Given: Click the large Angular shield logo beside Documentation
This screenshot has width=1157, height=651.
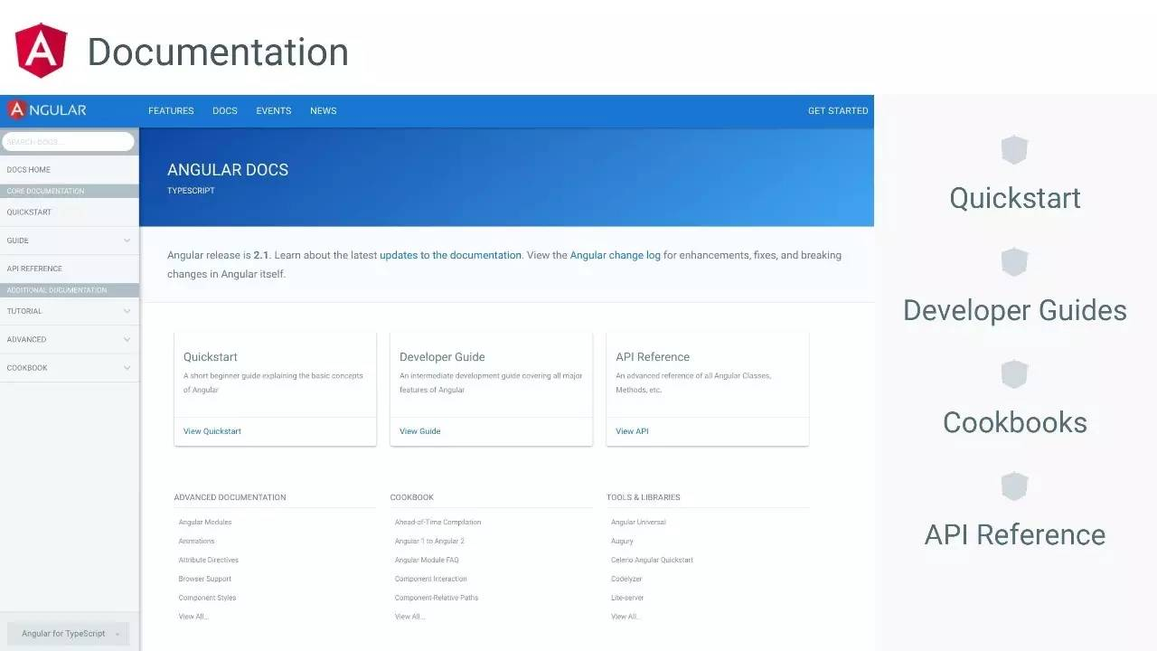Looking at the screenshot, I should click(42, 51).
